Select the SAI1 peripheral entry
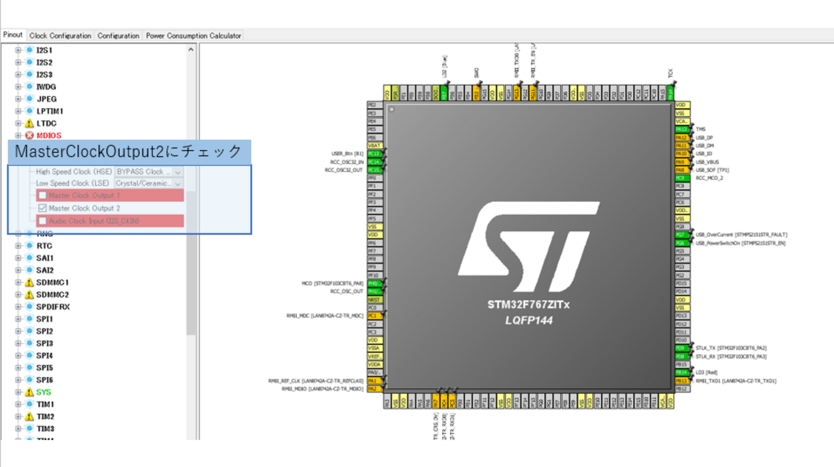The height and width of the screenshot is (467, 834). click(45, 258)
